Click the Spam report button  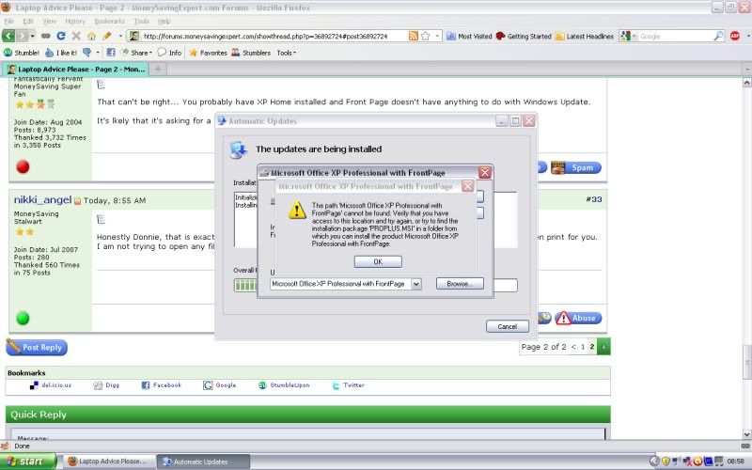(576, 167)
